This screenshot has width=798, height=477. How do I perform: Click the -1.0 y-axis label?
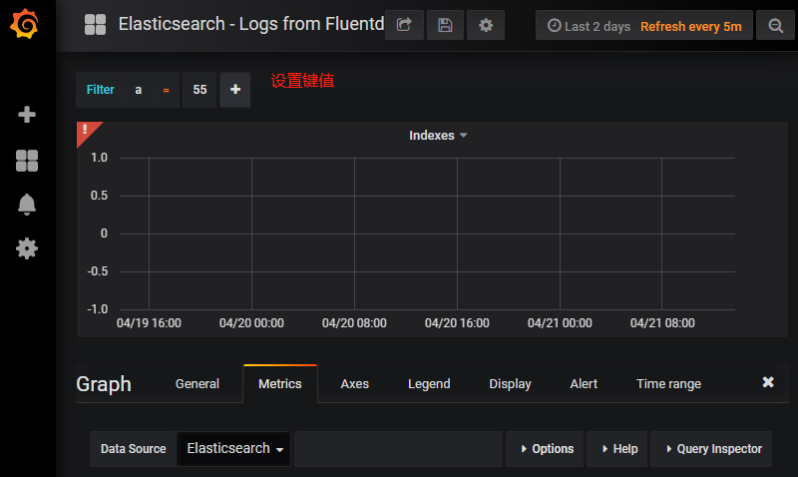click(97, 309)
